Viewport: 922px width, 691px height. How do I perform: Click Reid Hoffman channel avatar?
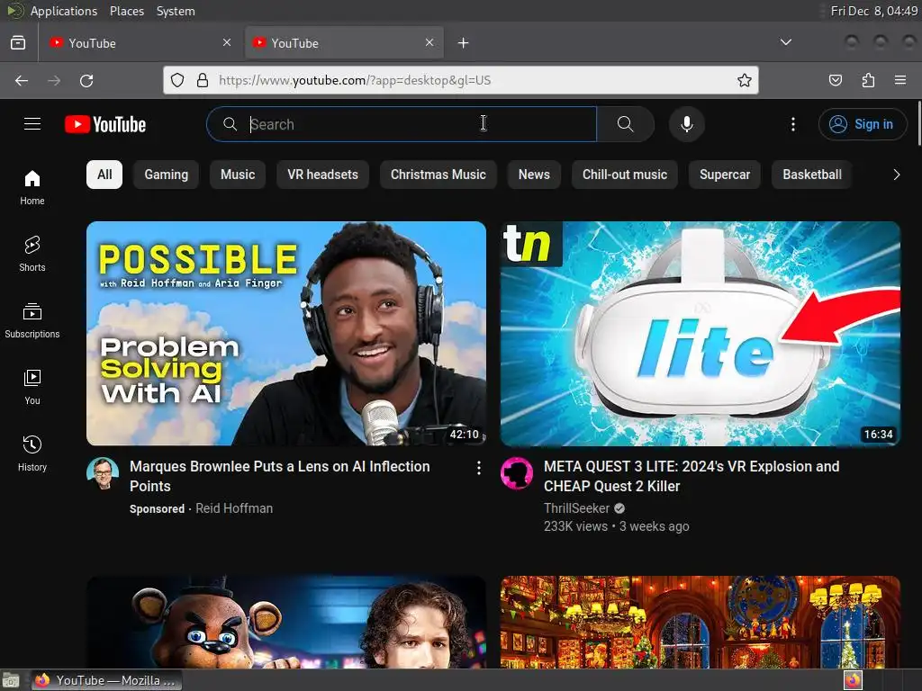103,473
